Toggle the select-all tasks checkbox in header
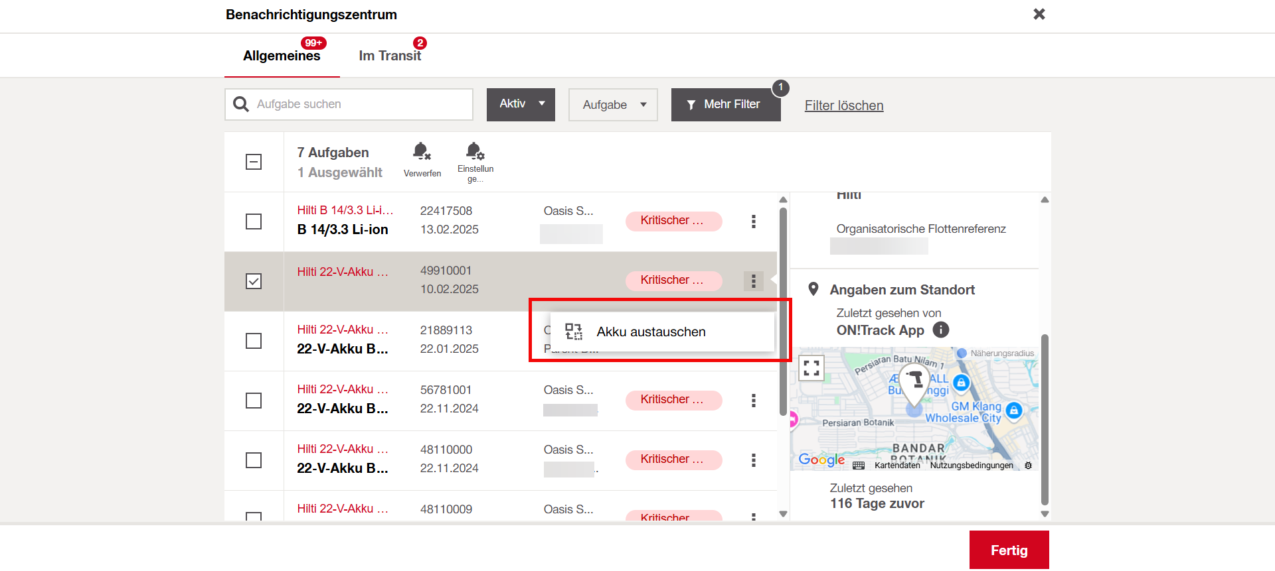The image size is (1275, 571). click(x=254, y=162)
